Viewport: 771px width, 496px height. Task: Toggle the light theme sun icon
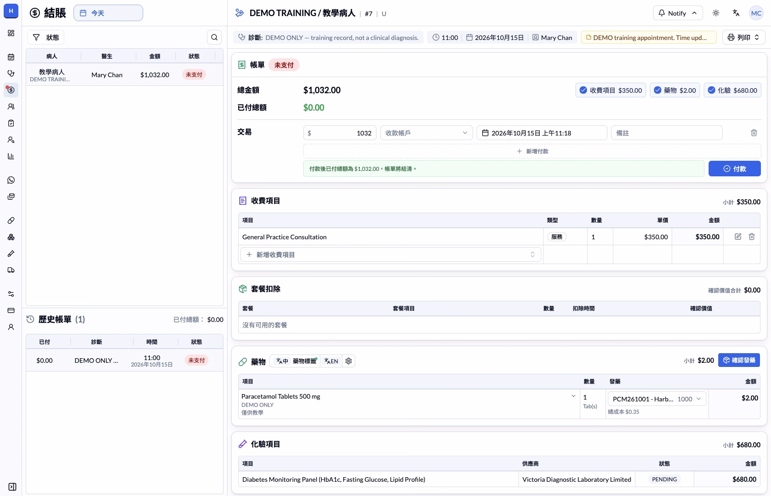click(716, 13)
